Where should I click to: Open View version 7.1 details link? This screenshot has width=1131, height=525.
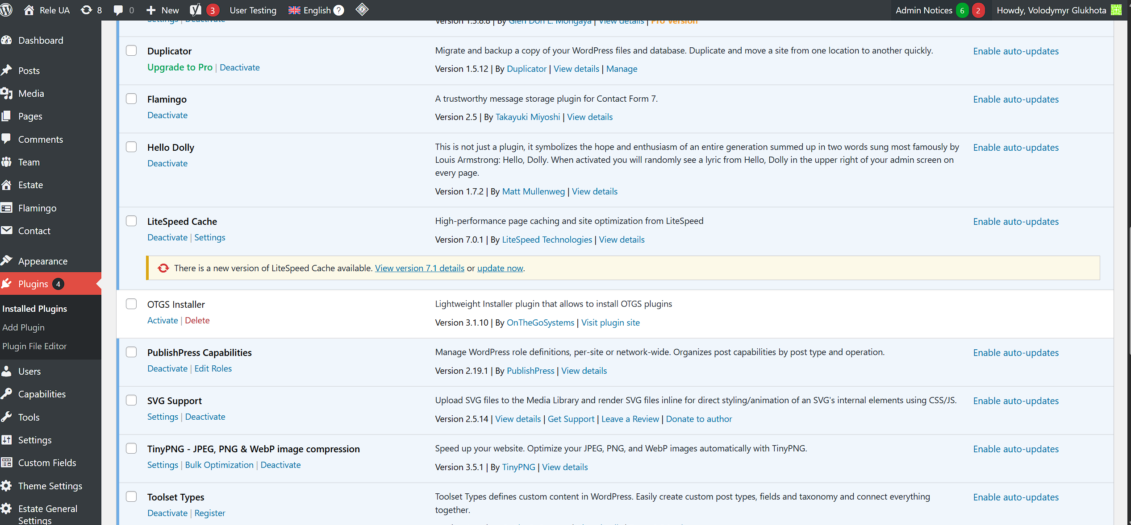(420, 268)
